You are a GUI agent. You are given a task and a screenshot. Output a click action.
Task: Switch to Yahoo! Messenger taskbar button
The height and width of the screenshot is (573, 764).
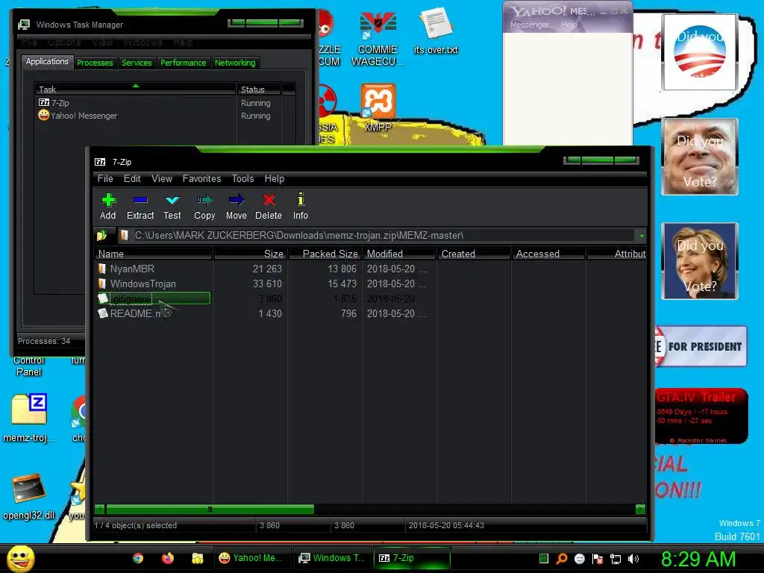coord(252,558)
